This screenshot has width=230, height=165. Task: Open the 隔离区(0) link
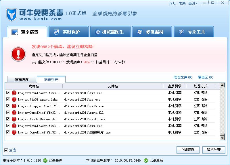pyautogui.click(x=205, y=77)
